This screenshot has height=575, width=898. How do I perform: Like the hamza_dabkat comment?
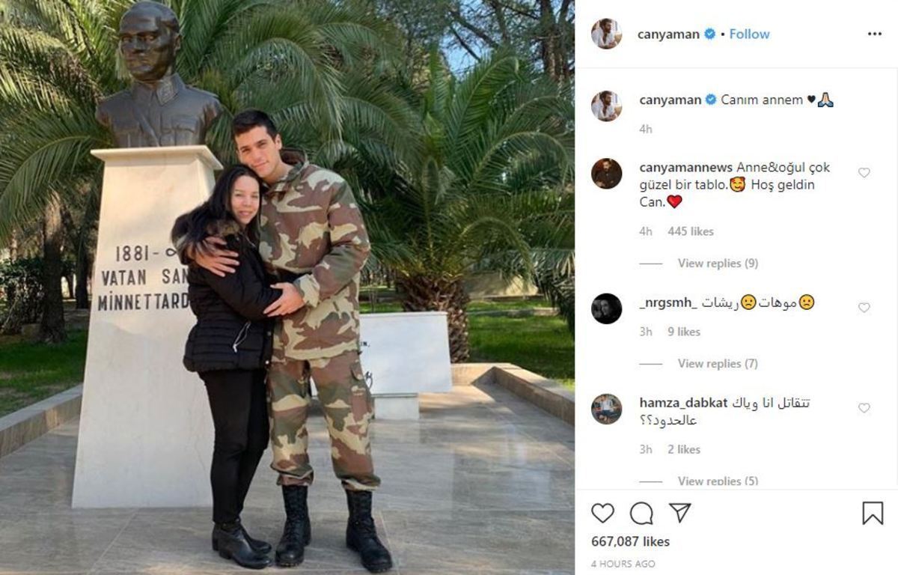point(864,408)
